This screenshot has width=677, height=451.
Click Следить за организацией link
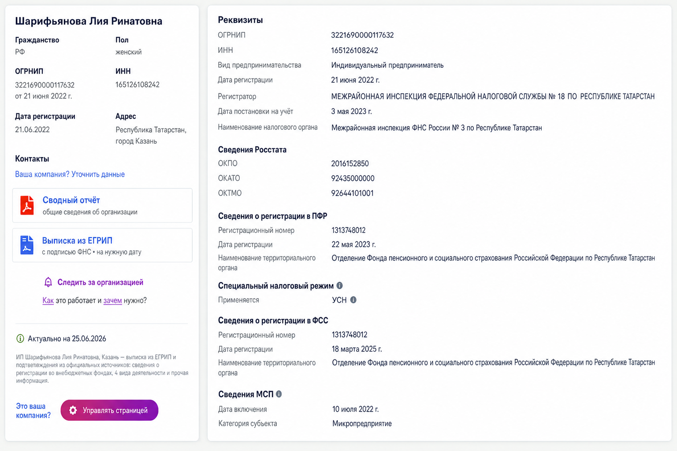[x=100, y=282]
